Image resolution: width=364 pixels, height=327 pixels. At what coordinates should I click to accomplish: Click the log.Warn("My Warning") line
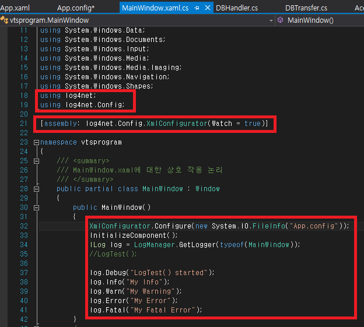tap(136, 291)
